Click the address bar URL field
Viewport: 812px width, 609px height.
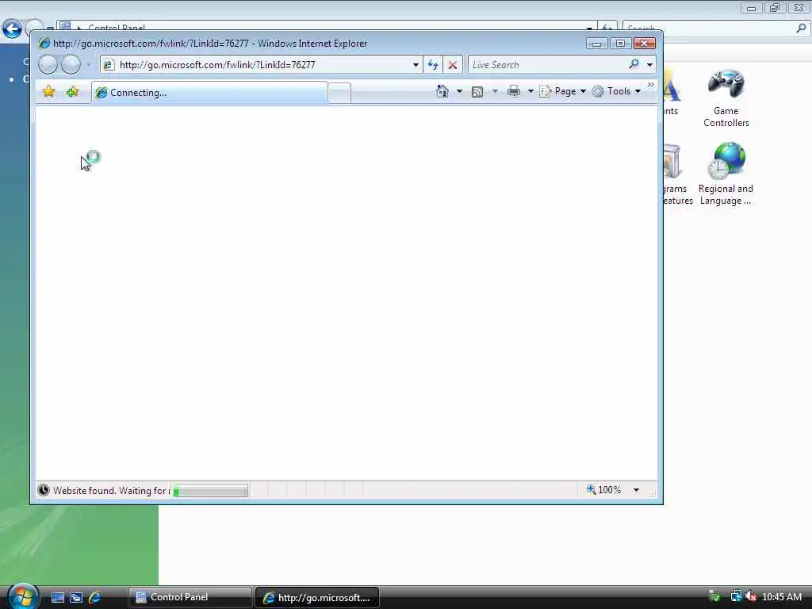[x=262, y=65]
